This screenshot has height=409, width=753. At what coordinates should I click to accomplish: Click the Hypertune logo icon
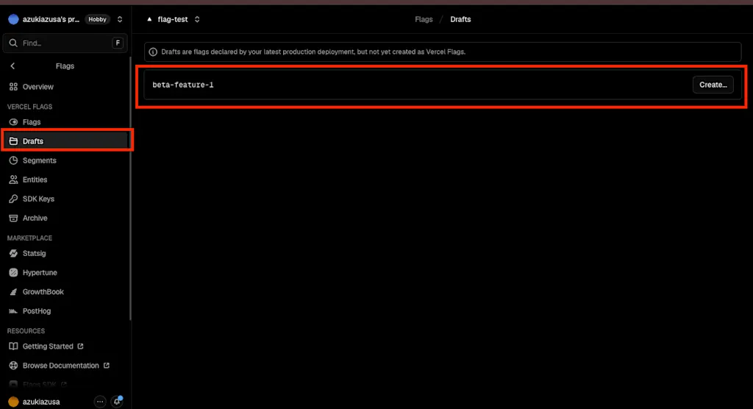point(13,272)
